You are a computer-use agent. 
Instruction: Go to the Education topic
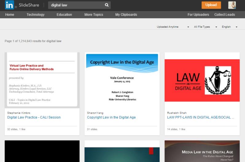[x=64, y=15]
